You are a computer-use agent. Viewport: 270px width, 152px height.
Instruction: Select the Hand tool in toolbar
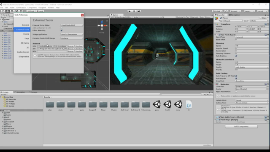click(3, 11)
